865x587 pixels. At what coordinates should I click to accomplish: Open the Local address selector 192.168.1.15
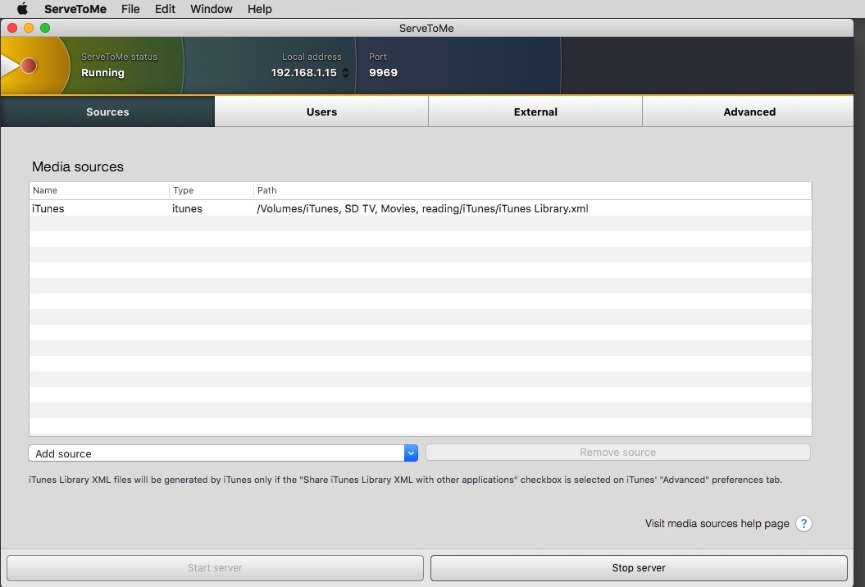pyautogui.click(x=309, y=73)
